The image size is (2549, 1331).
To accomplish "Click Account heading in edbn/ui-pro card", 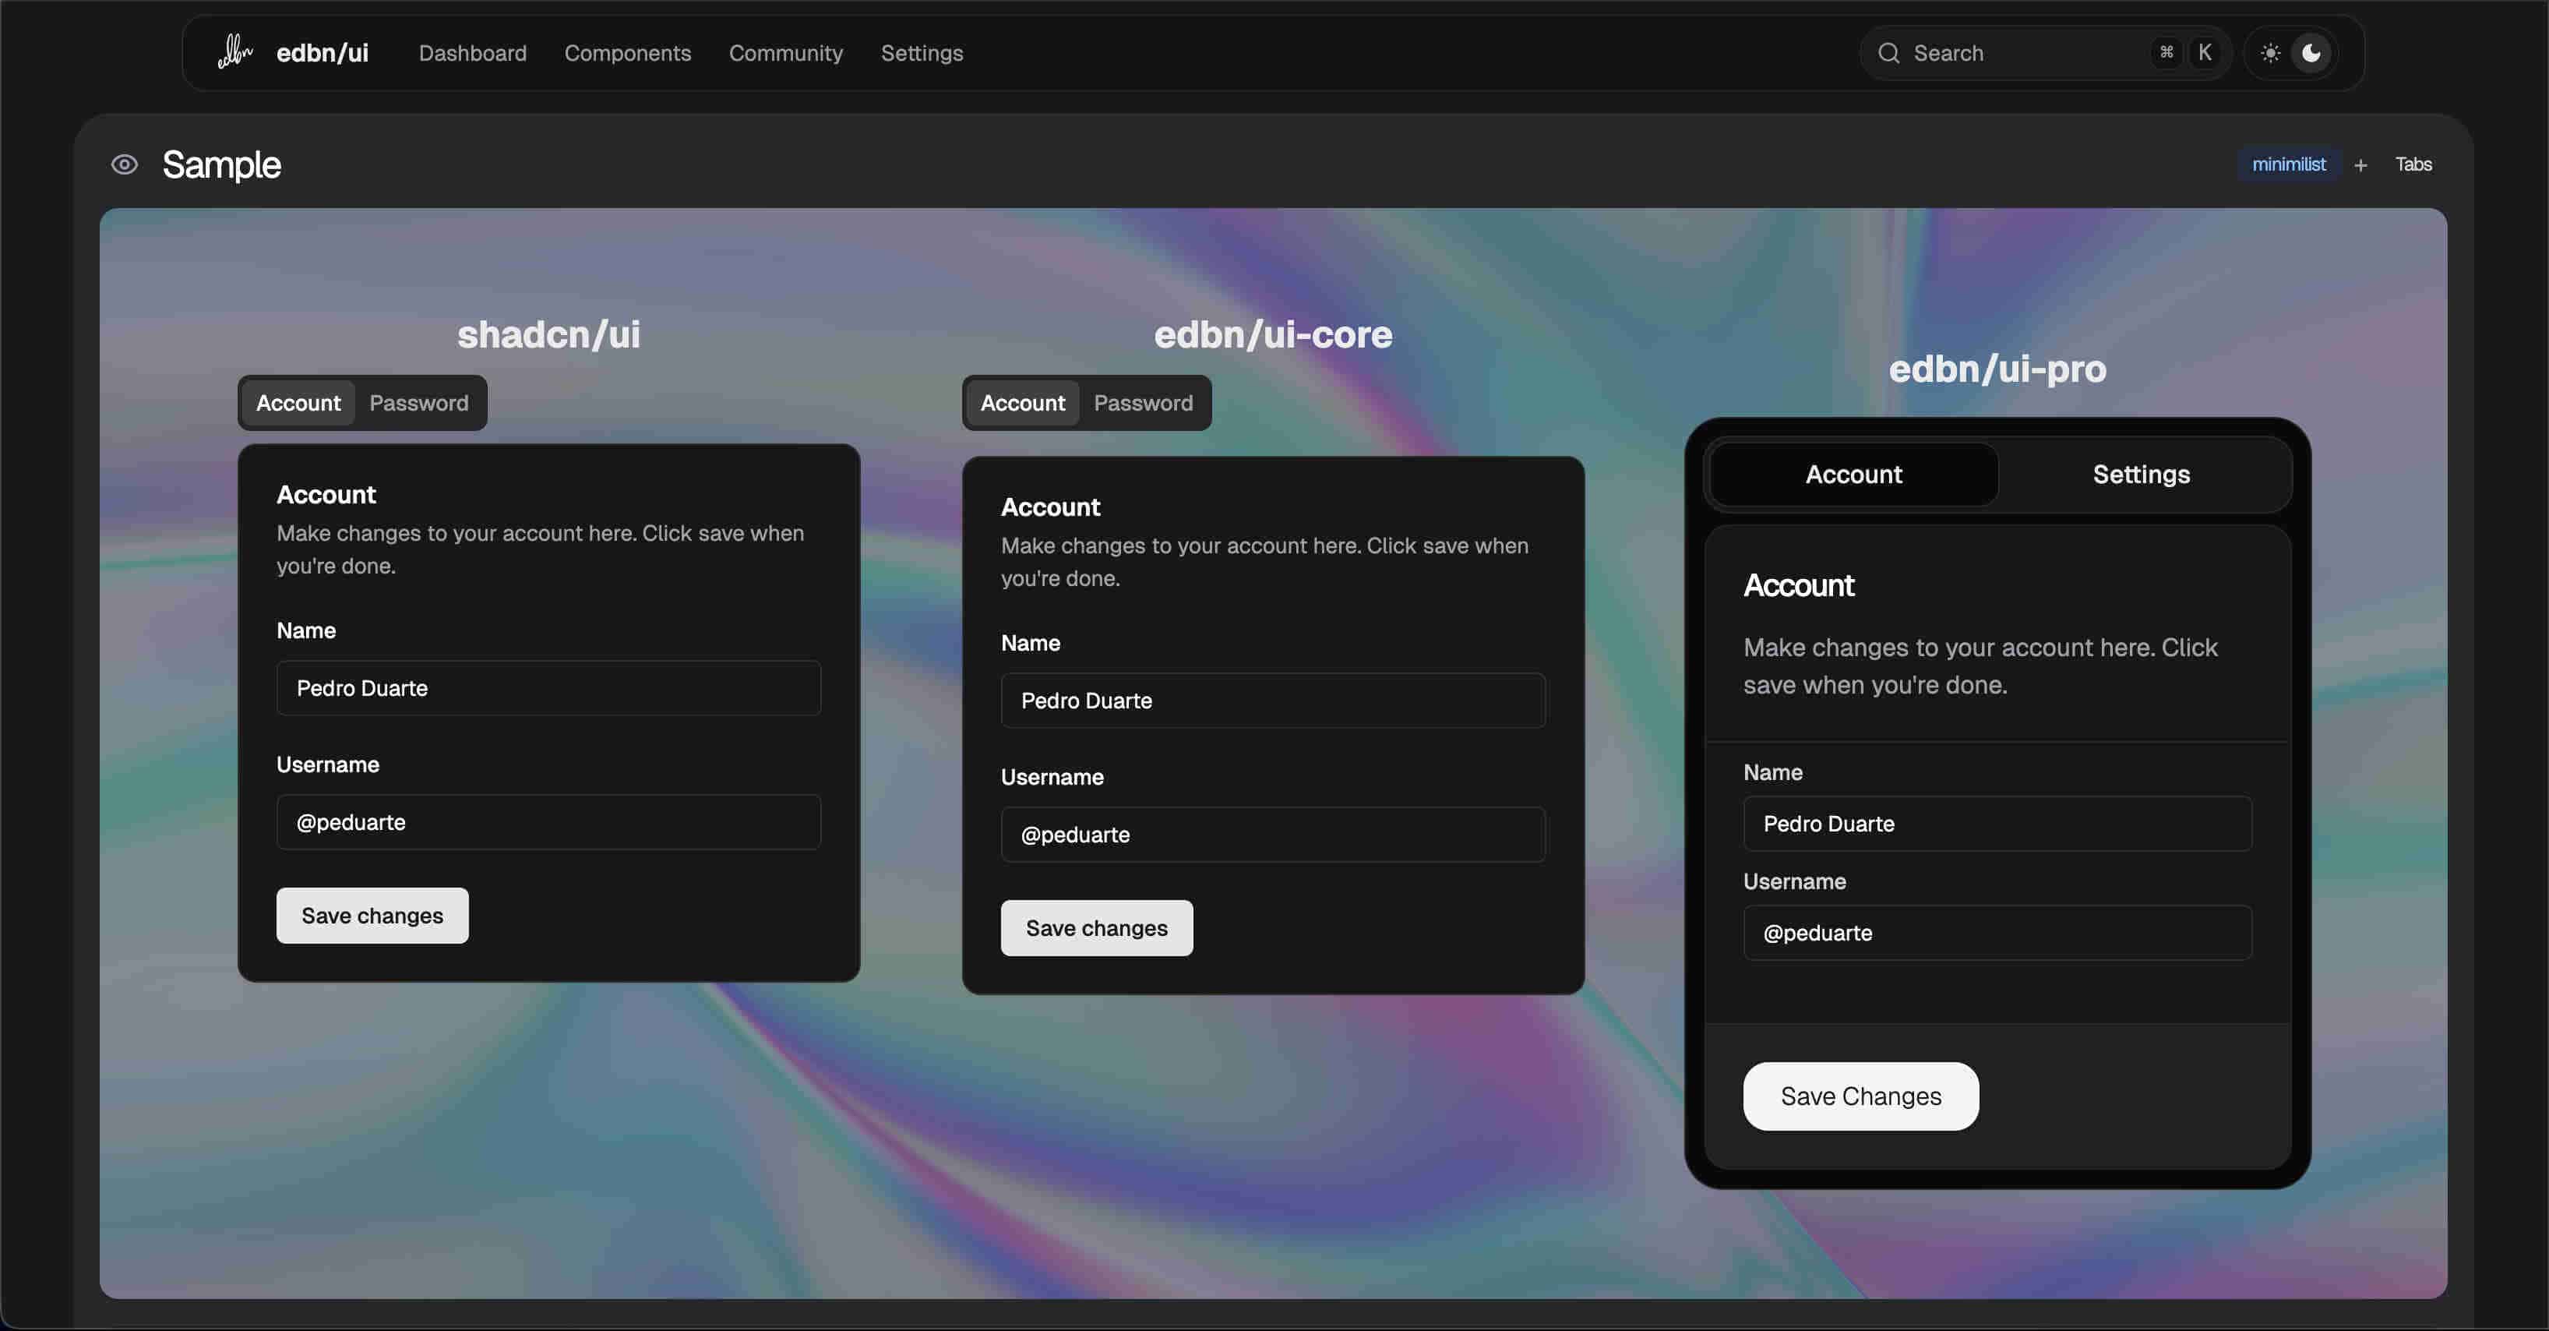I will (1798, 586).
